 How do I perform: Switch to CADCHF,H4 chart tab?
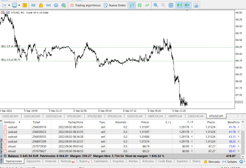tap(195, 116)
